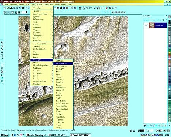Screen dimensions: 171x137
Task: Click the Open file toolbar icon
Action: (8, 8)
